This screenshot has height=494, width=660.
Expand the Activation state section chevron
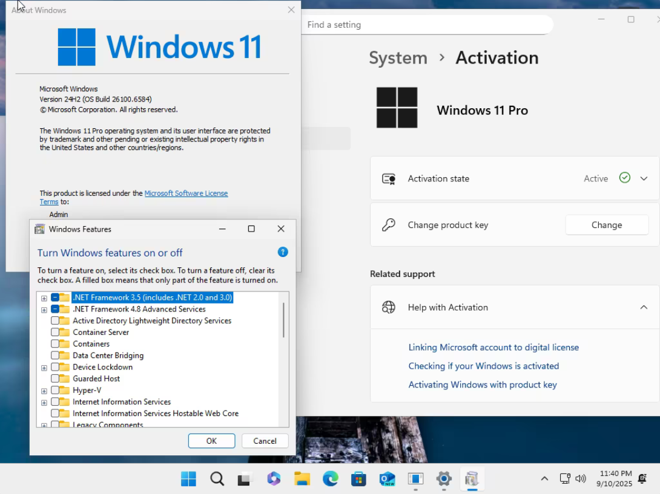(644, 178)
